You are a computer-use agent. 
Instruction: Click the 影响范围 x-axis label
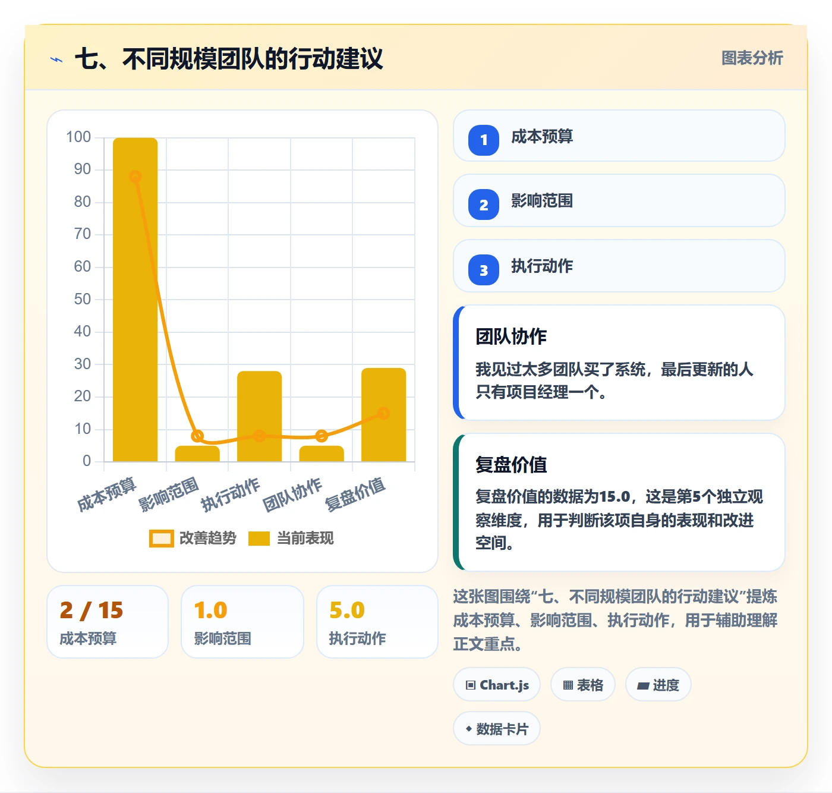click(169, 495)
